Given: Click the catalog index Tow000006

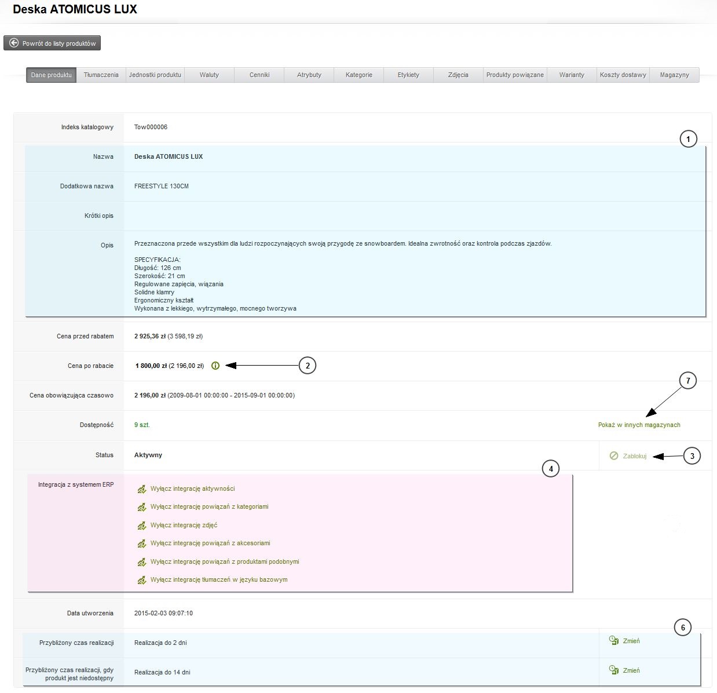Looking at the screenshot, I should [x=151, y=127].
